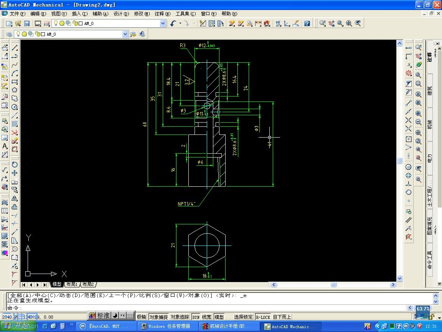The width and height of the screenshot is (442, 332).
Task: Switch to the 布局2 layout tab
Action: tap(87, 284)
